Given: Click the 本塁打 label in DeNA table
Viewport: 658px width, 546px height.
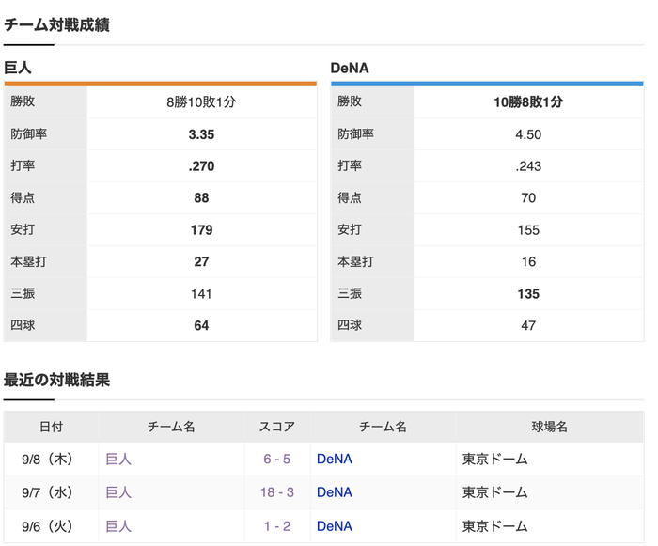Looking at the screenshot, I should coord(355,261).
